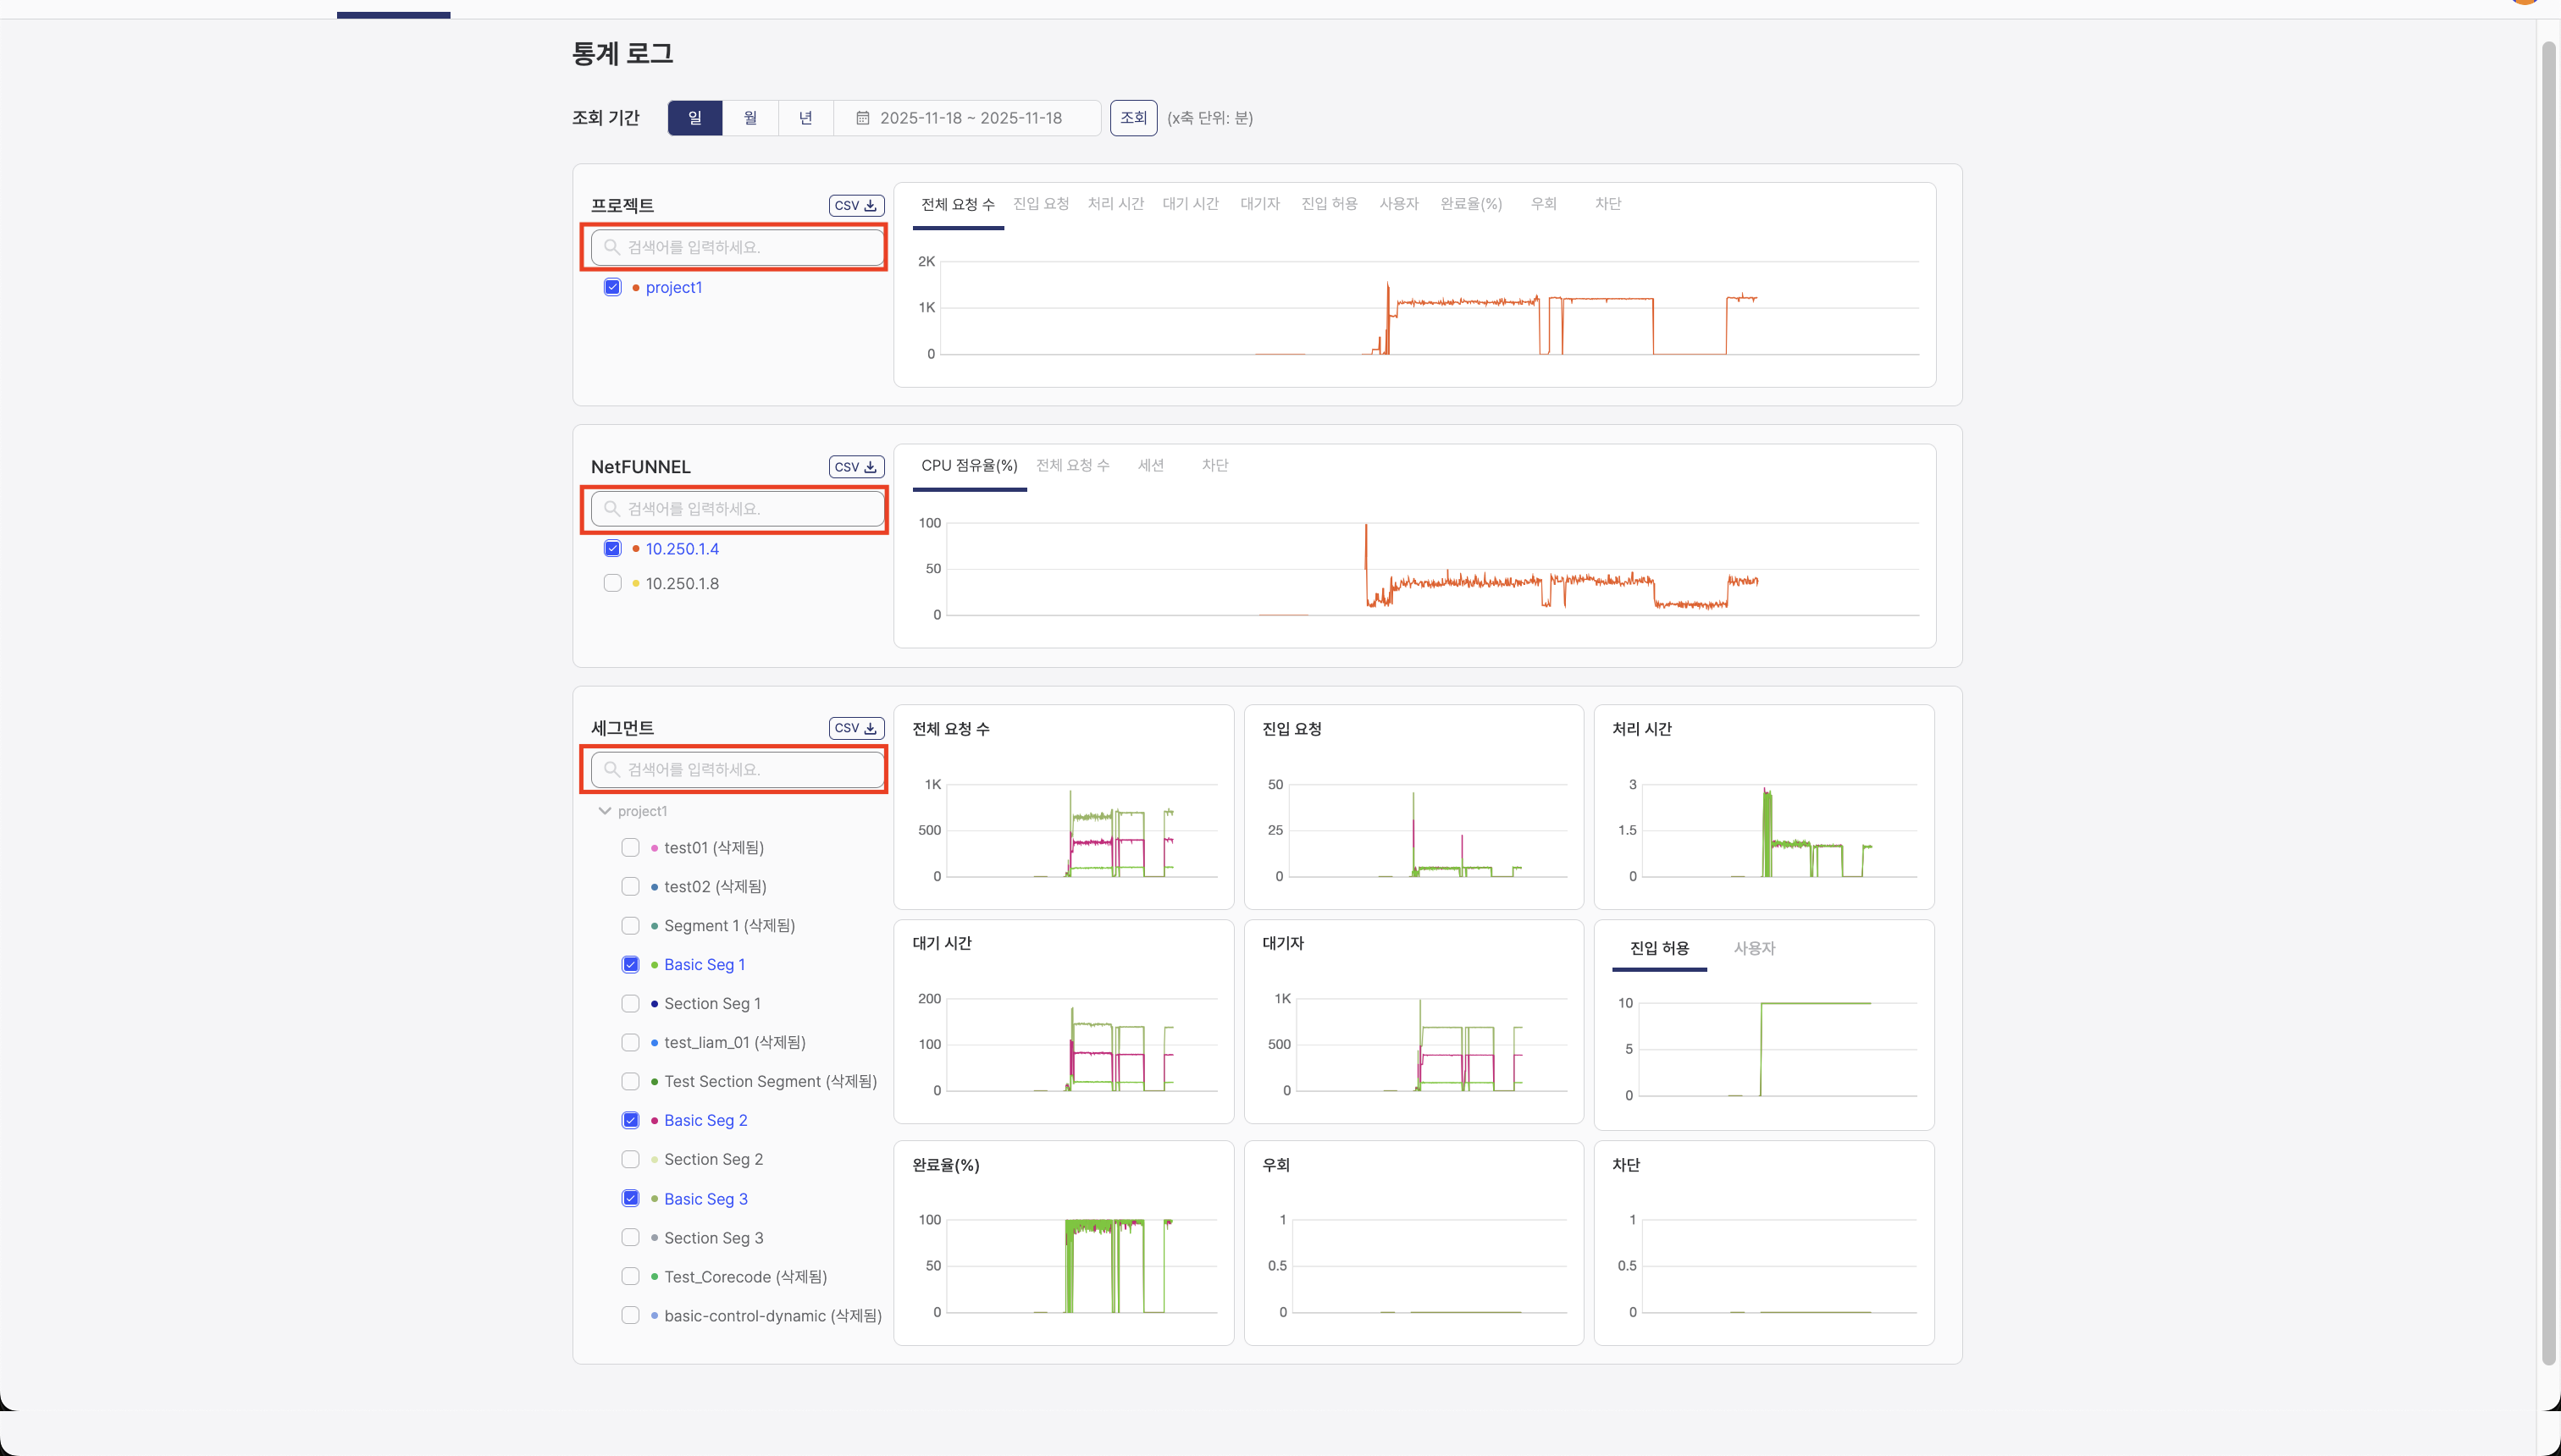Click the 조회 search button
The height and width of the screenshot is (1456, 2561).
coord(1131,117)
